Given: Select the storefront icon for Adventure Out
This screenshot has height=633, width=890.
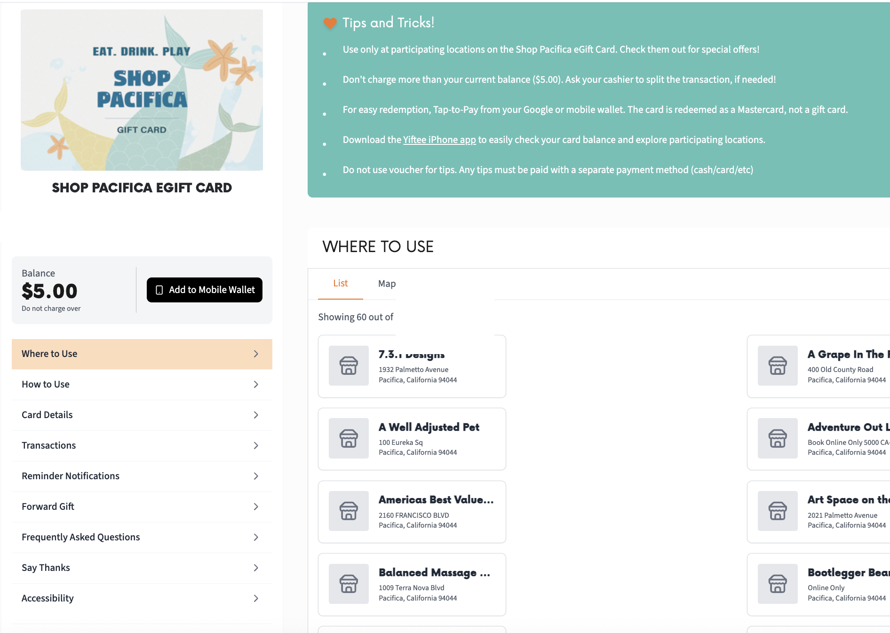Looking at the screenshot, I should (x=777, y=438).
